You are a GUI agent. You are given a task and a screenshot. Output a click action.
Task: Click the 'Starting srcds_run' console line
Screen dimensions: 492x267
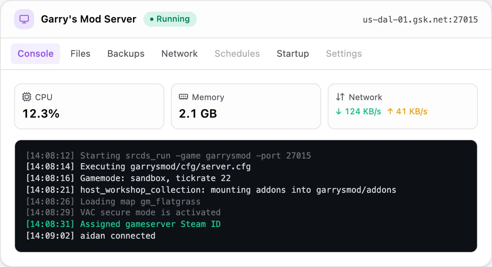(x=168, y=156)
